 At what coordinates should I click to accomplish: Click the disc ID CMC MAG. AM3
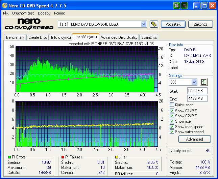tap(197, 56)
